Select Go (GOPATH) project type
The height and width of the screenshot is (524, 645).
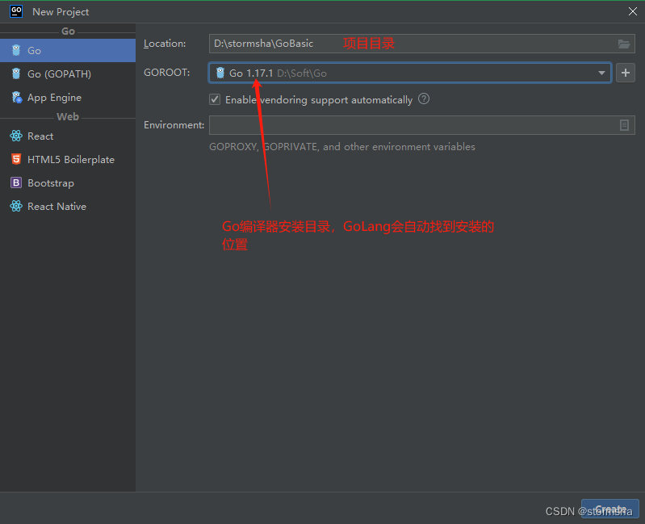click(68, 74)
